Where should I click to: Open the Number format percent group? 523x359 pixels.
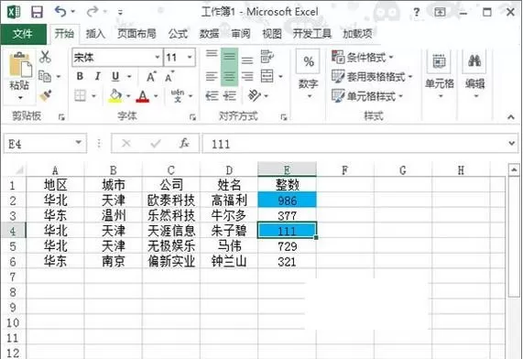click(x=308, y=74)
